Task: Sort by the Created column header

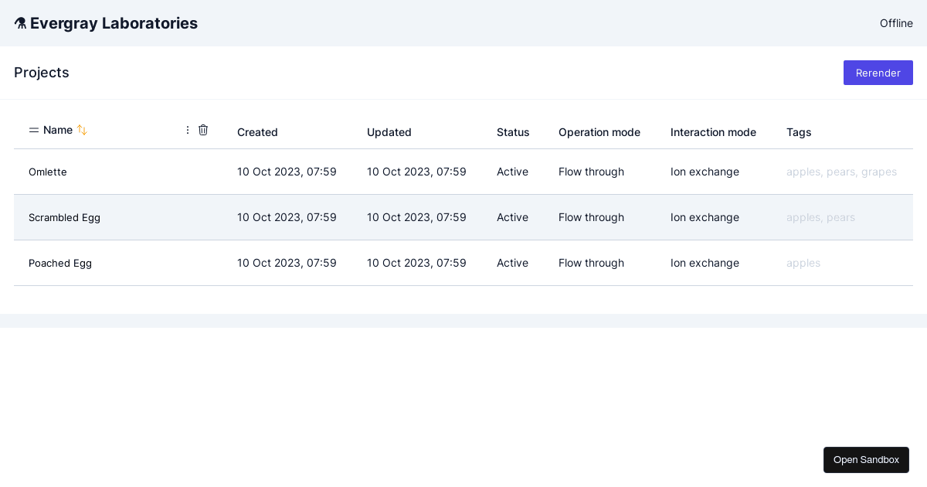Action: point(257,132)
